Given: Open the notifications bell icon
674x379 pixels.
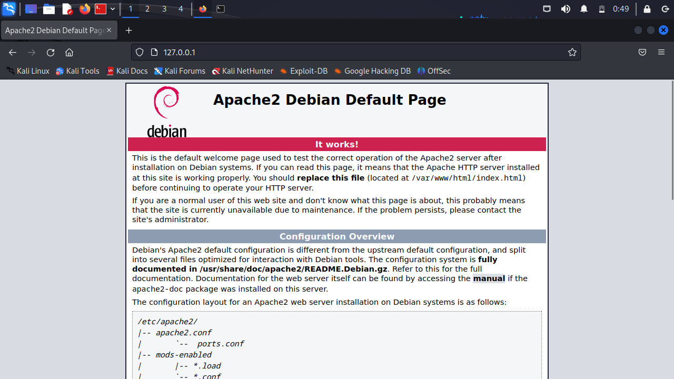Looking at the screenshot, I should [584, 9].
